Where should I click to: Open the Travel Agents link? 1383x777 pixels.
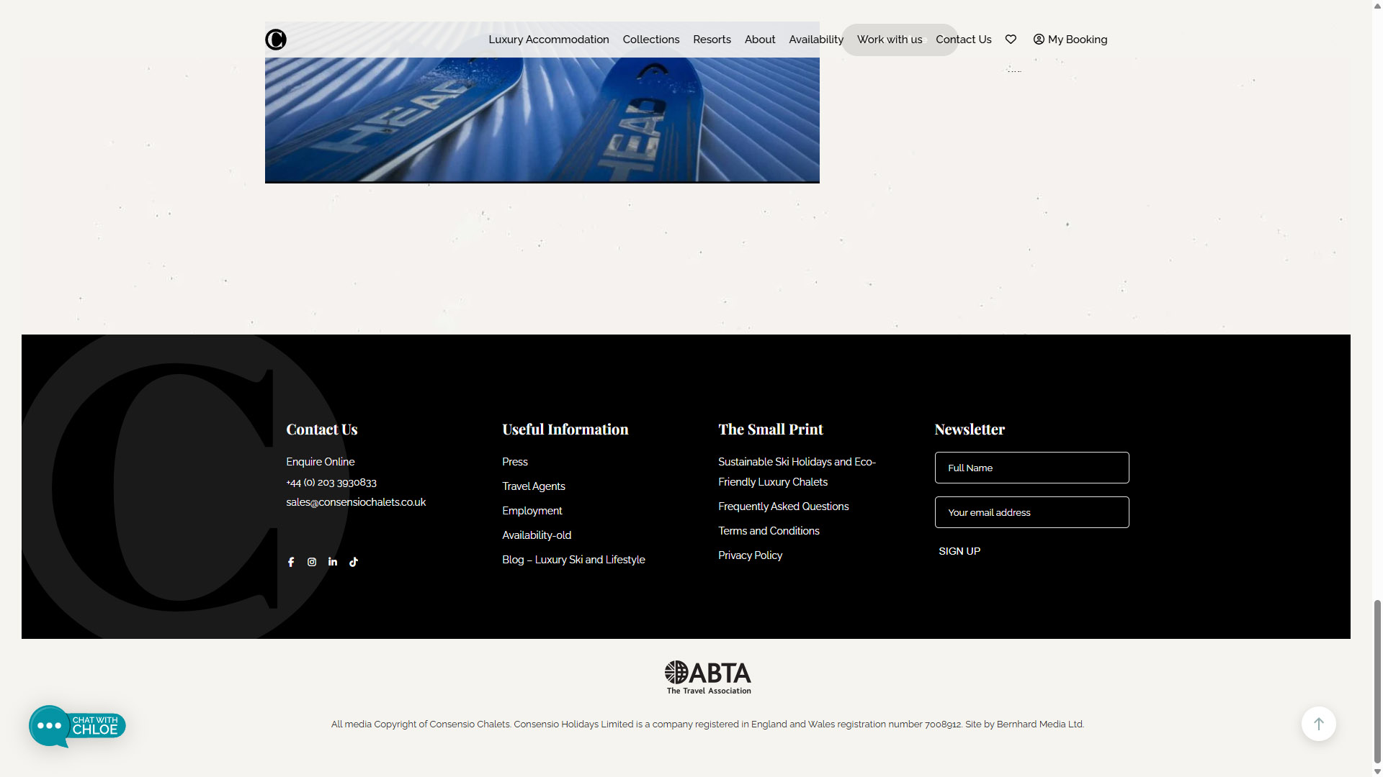[534, 486]
